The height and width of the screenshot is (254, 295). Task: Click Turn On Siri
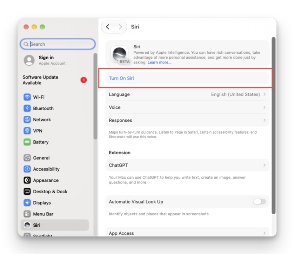pyautogui.click(x=121, y=78)
